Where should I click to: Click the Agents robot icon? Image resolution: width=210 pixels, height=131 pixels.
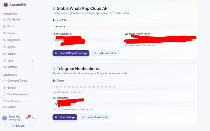click(5, 47)
